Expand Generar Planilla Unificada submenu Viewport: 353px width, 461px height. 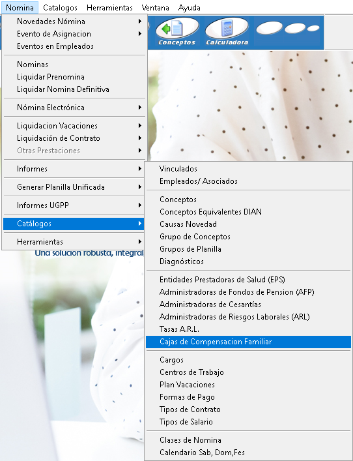[74, 187]
